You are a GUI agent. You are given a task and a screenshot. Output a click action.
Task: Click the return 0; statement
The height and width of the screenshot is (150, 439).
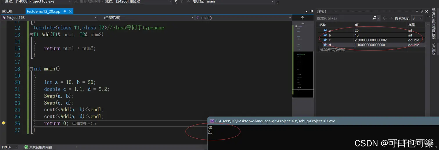[56, 123]
